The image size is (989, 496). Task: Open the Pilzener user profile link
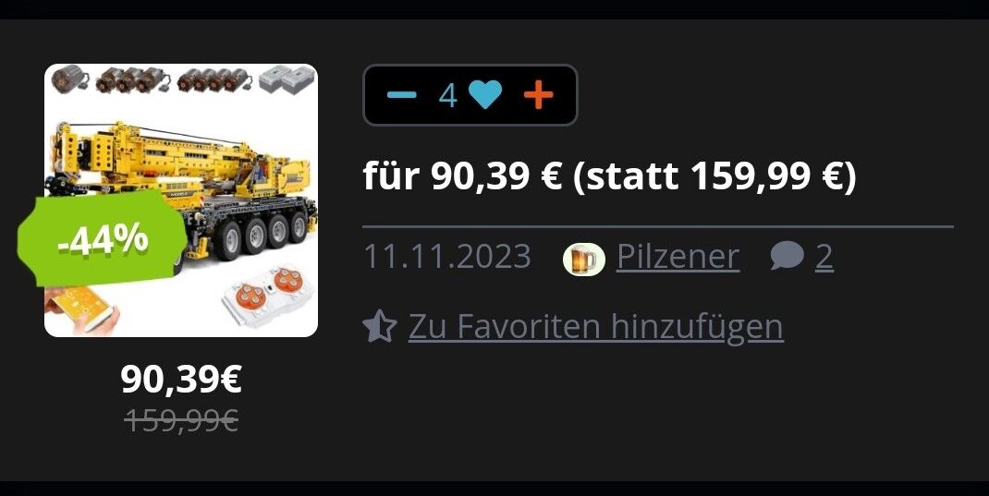click(x=678, y=257)
